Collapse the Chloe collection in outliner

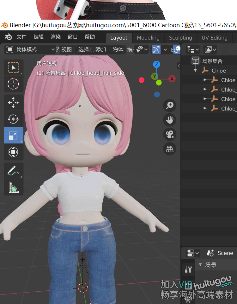coord(196,71)
